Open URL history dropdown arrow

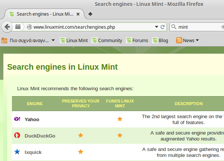coord(156,27)
